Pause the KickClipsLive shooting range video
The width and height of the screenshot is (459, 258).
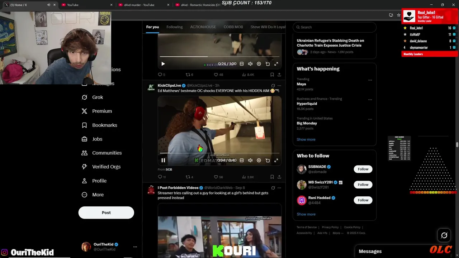(163, 161)
